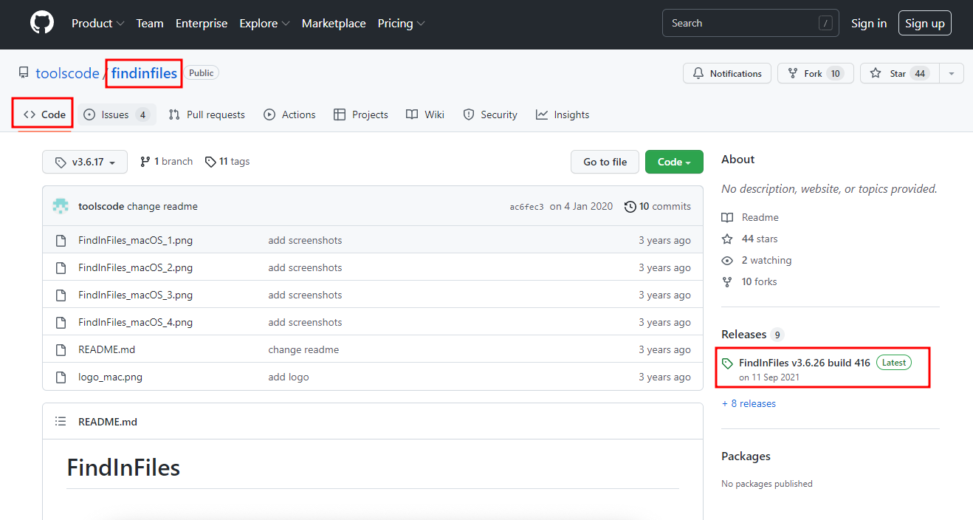Expand the Pricing dropdown menu
The width and height of the screenshot is (973, 520).
pos(401,24)
